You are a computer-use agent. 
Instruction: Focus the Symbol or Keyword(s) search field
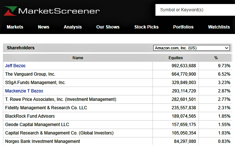pyautogui.click(x=195, y=10)
